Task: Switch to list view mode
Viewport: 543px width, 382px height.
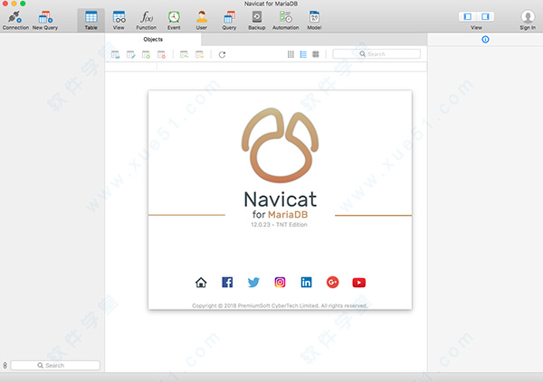Action: (x=303, y=54)
